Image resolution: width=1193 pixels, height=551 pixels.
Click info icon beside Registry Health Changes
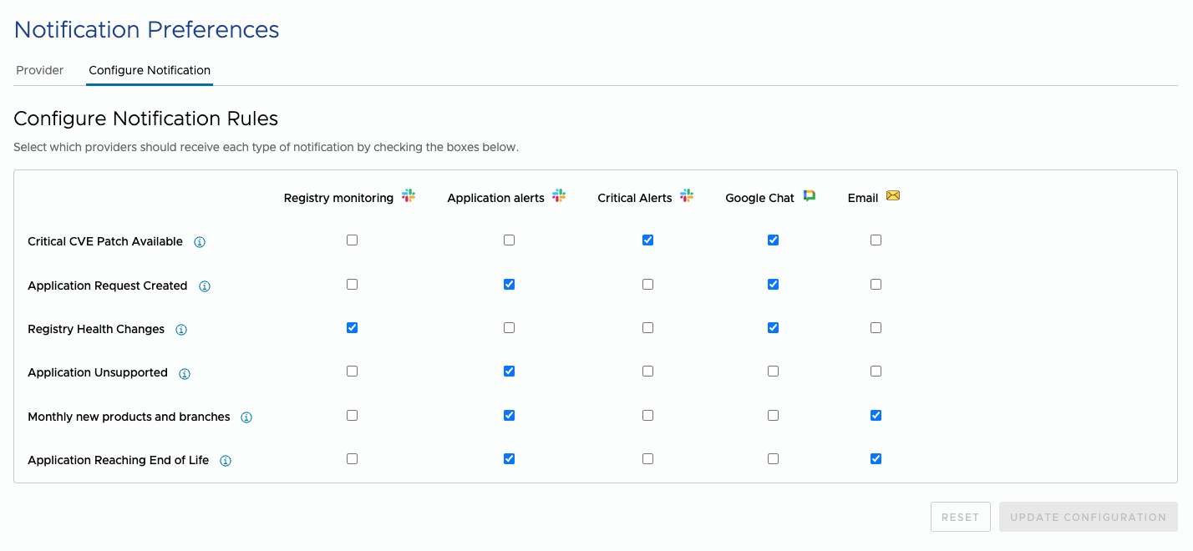tap(181, 330)
